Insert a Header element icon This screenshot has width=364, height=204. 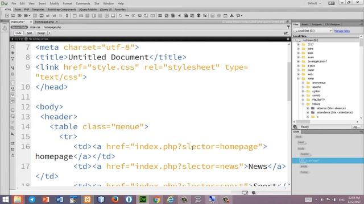pyautogui.click(x=75, y=15)
